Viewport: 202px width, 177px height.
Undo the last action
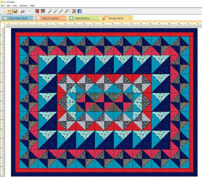coord(30,11)
